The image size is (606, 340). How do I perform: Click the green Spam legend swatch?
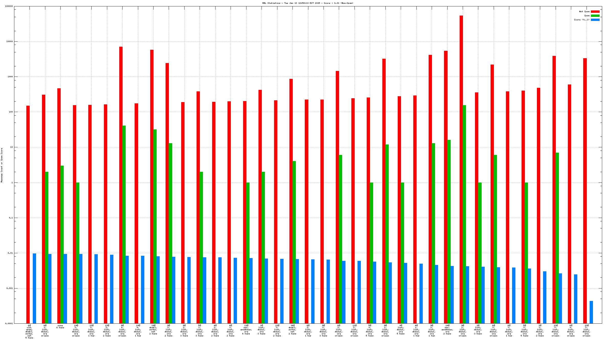point(595,16)
